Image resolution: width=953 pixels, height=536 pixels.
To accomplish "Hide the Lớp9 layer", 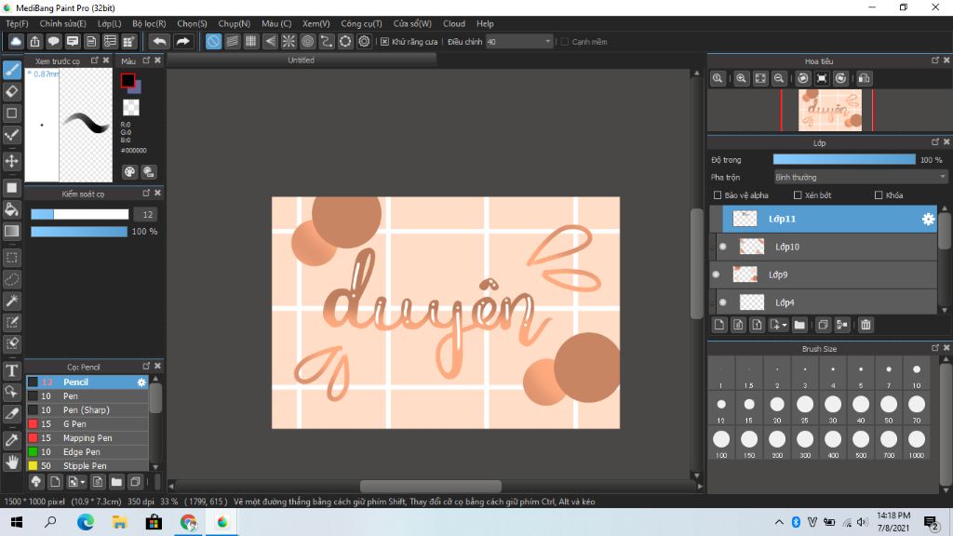I will click(716, 275).
